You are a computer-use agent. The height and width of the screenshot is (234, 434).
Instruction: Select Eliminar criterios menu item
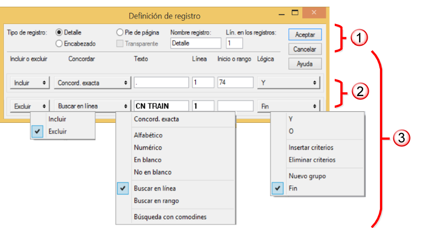312,160
